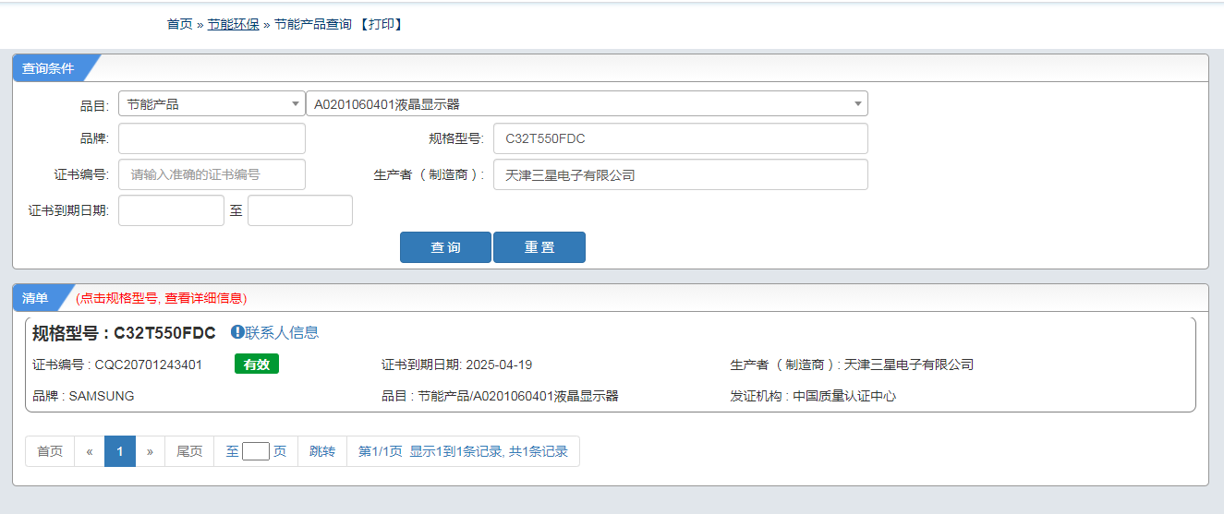Select page 1 in pagination
This screenshot has width=1224, height=514.
click(x=120, y=451)
